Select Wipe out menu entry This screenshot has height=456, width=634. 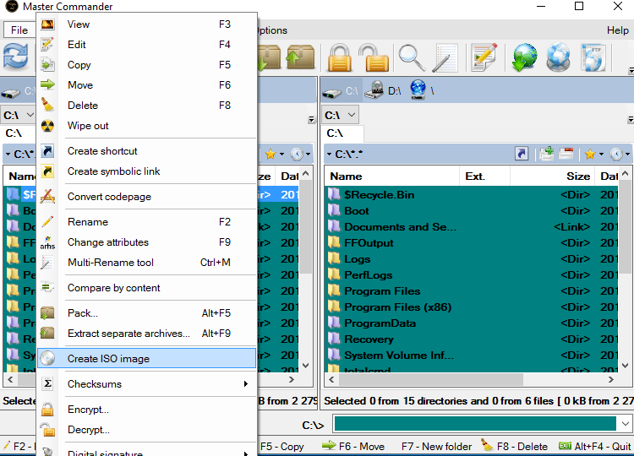(146, 126)
